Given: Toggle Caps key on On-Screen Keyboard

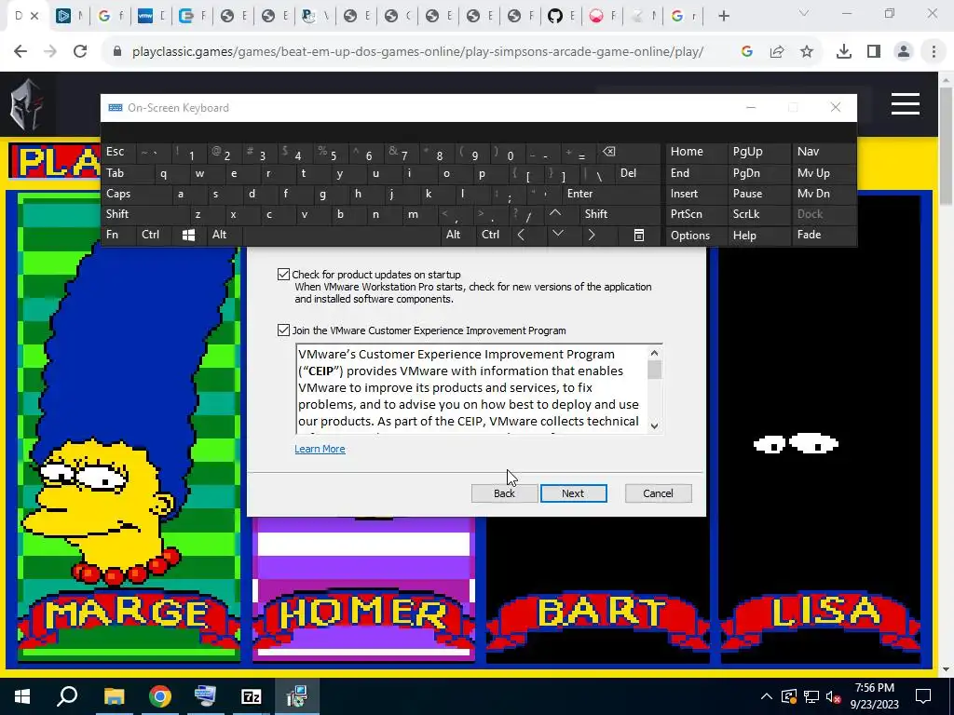Looking at the screenshot, I should 136,194.
